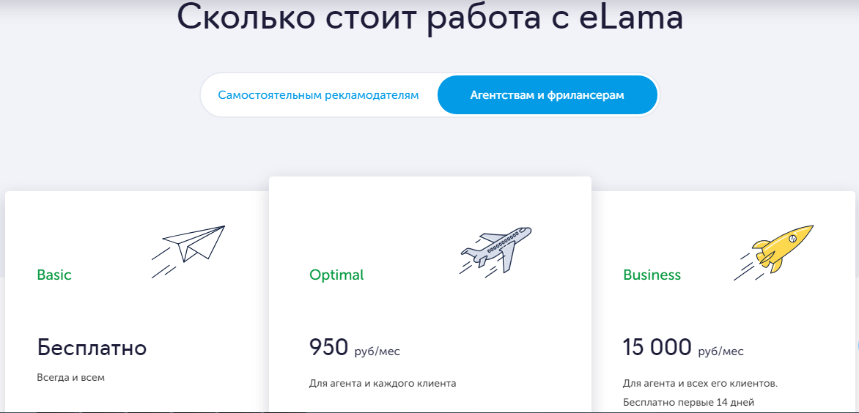Click the Бесплатно price on Basic plan
Image resolution: width=859 pixels, height=413 pixels.
92,348
